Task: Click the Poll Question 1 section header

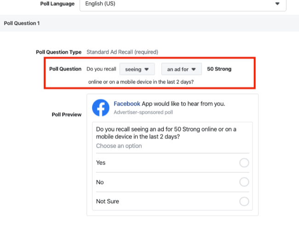Action: pos(22,23)
